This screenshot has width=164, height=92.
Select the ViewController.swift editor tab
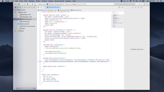pyautogui.click(x=53, y=7)
